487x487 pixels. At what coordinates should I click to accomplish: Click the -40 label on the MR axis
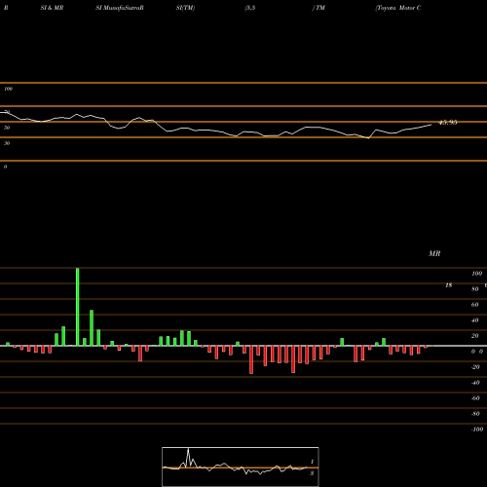[x=475, y=383]
